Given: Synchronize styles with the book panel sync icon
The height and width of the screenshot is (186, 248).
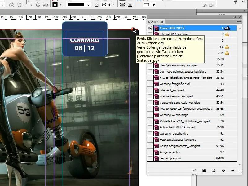Looking at the screenshot, I should point(194,170).
